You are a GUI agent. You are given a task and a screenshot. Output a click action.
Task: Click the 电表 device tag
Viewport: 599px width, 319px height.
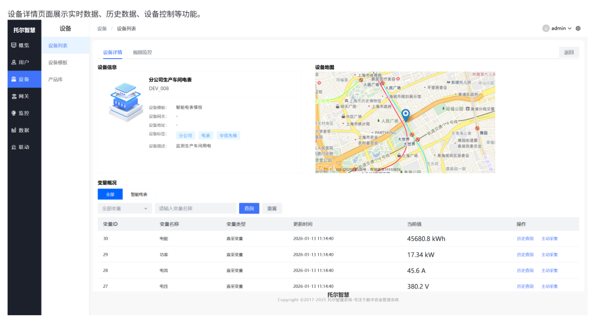(206, 135)
